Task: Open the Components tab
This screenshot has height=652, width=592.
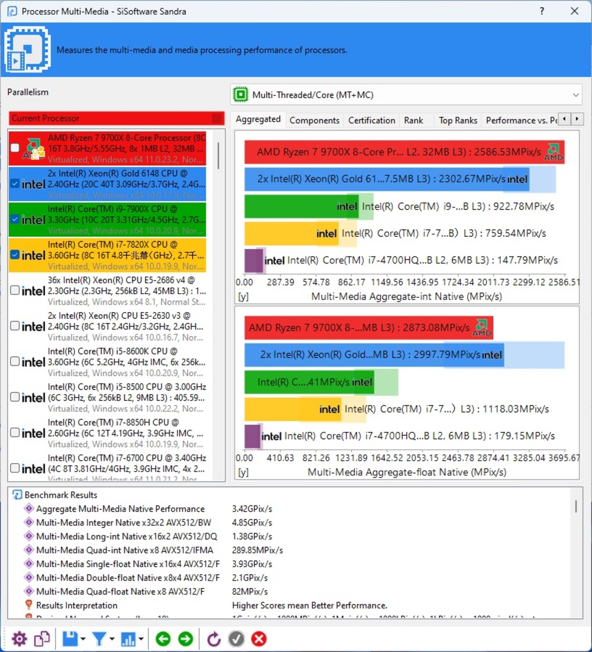Action: 315,120
